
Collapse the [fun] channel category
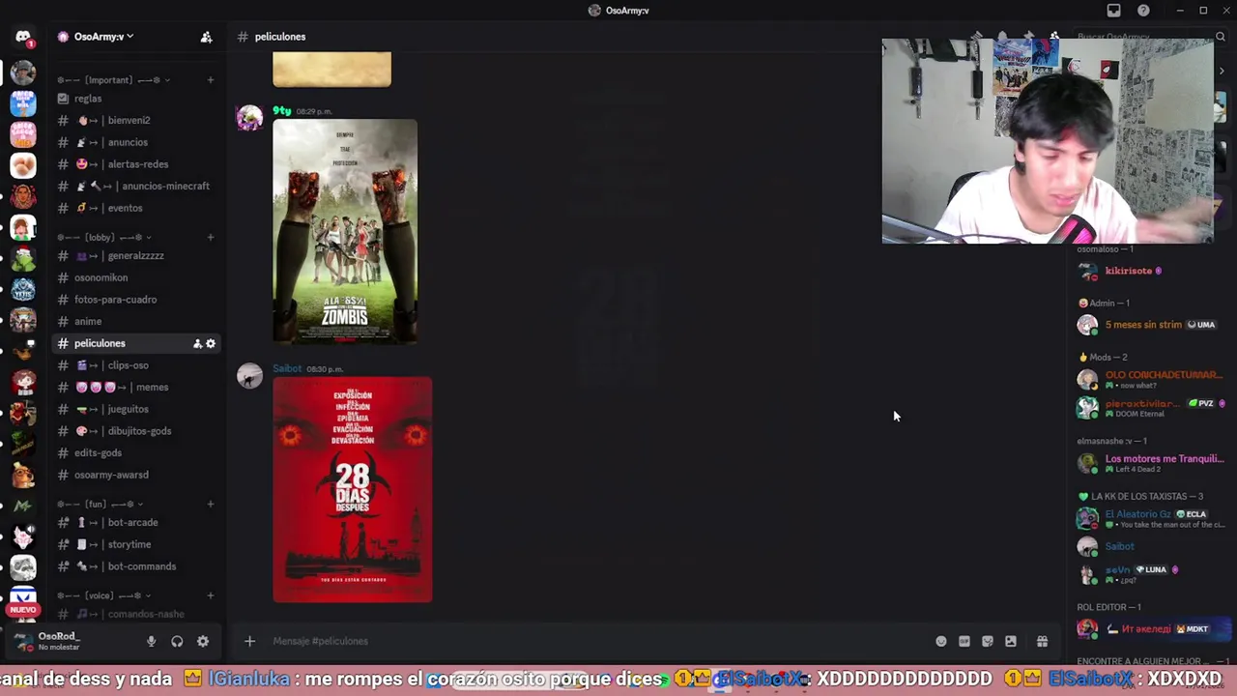tap(101, 504)
